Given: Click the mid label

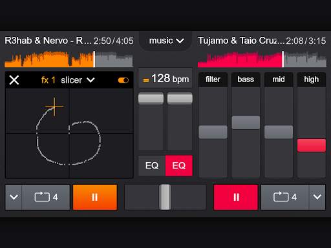Looking at the screenshot, I should point(279,79).
